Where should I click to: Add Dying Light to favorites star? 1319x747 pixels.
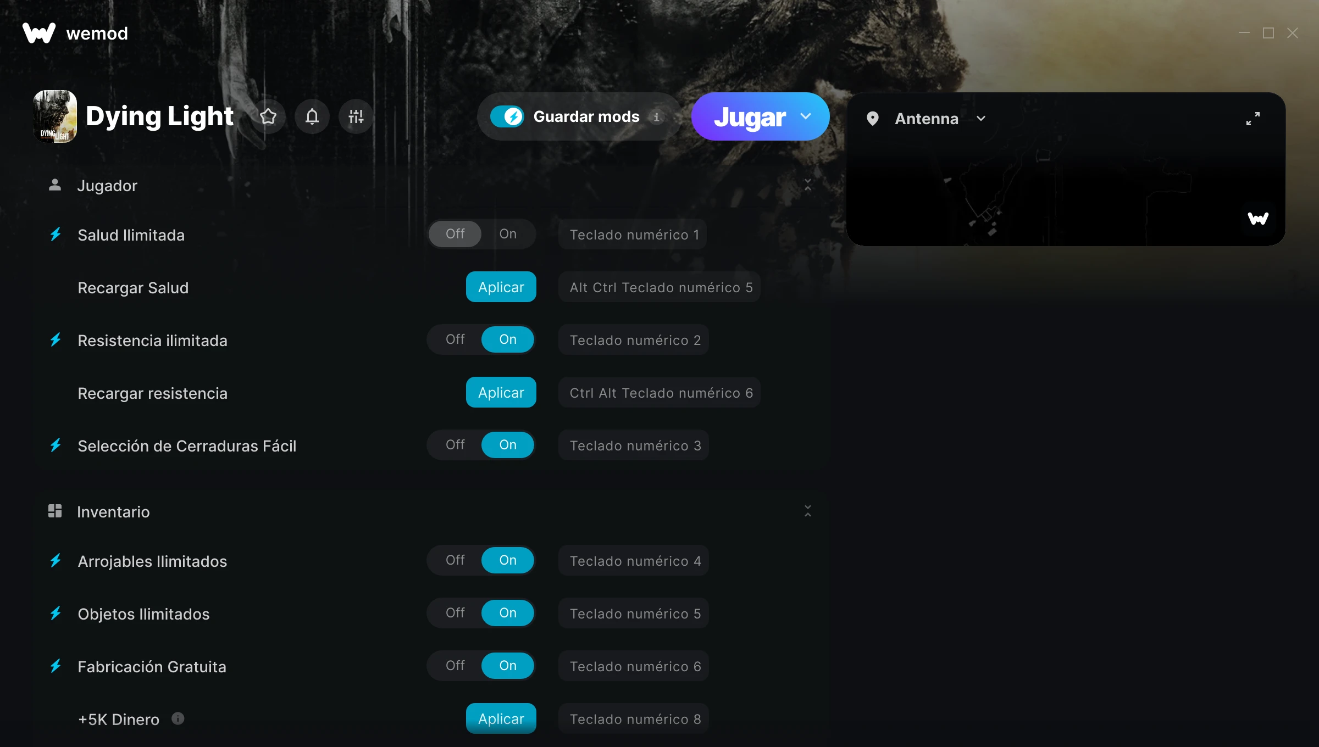(x=268, y=116)
